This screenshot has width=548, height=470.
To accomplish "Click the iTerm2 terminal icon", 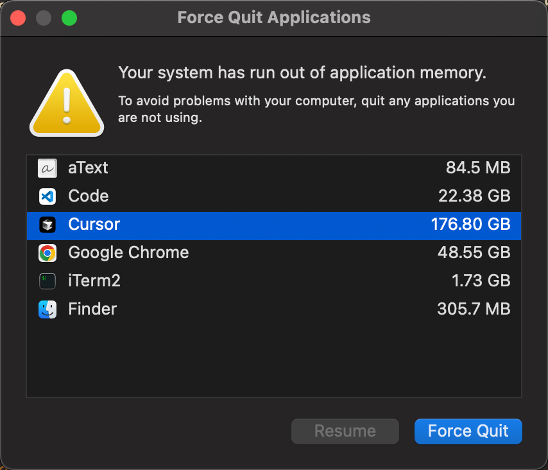I will (x=47, y=281).
